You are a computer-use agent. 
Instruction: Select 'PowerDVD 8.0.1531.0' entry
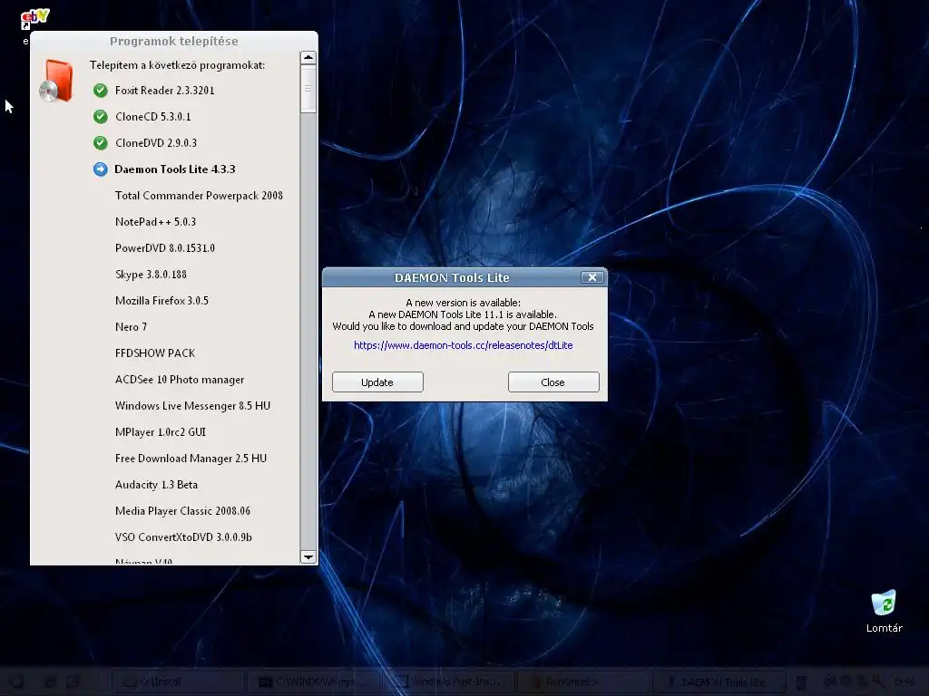point(165,248)
